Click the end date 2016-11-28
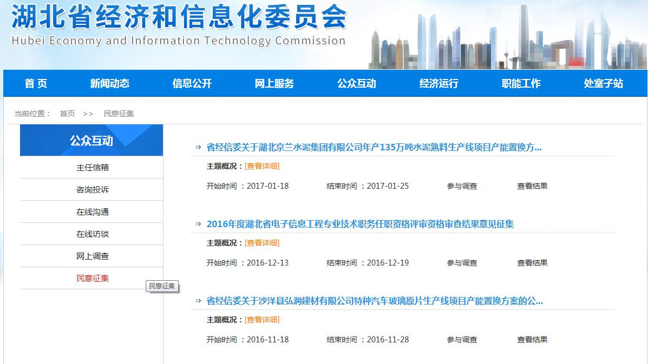This screenshot has height=364, width=648. 388,340
